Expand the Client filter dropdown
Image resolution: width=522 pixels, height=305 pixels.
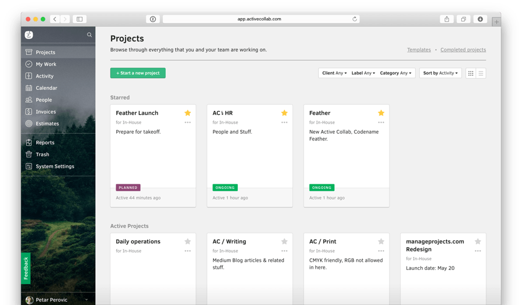[334, 73]
